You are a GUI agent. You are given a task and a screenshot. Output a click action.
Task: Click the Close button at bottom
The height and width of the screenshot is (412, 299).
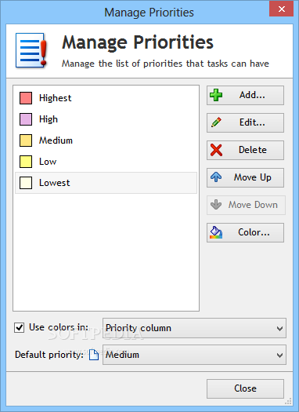[245, 388]
